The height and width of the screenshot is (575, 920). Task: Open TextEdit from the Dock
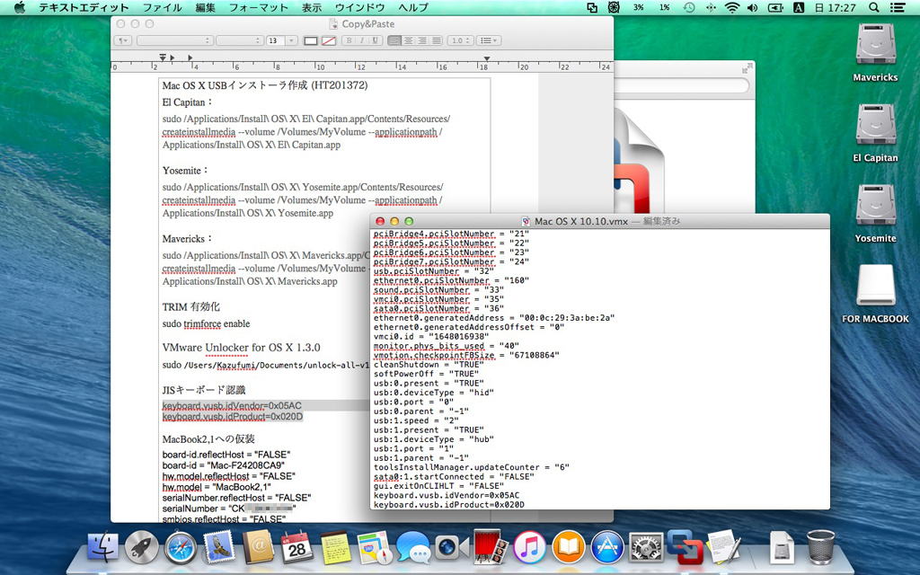pyautogui.click(x=724, y=547)
